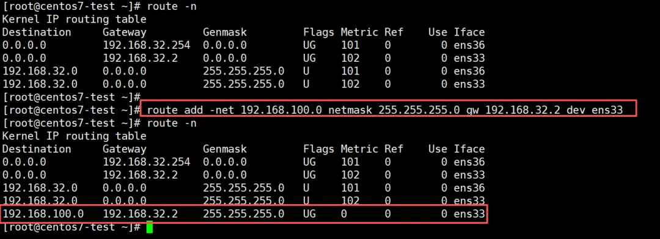Click '192.168.32.254' gateway in second routing table
The width and height of the screenshot is (660, 239).
click(x=147, y=162)
